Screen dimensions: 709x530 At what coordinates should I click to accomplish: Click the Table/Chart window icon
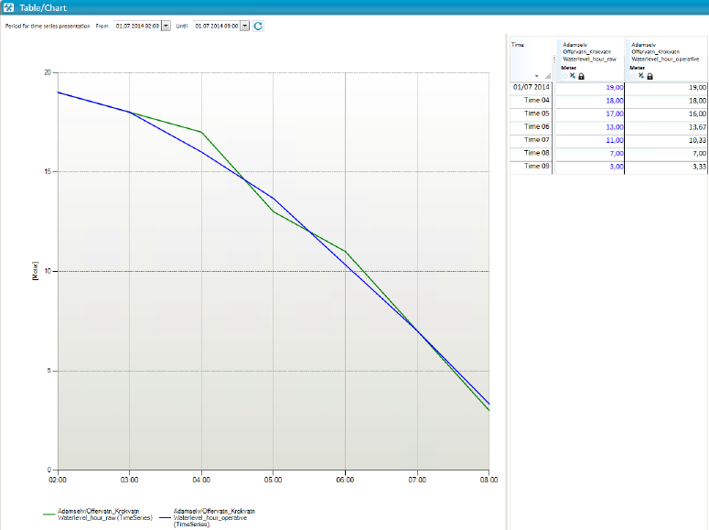click(8, 7)
